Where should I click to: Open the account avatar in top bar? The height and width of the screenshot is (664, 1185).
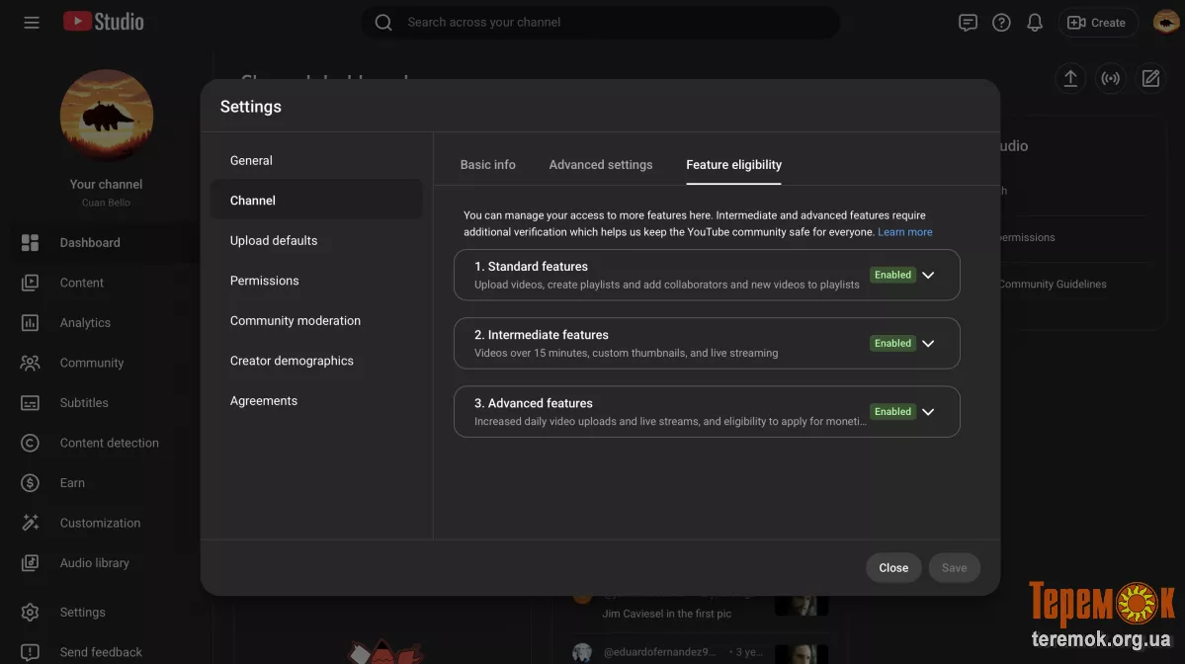point(1166,22)
